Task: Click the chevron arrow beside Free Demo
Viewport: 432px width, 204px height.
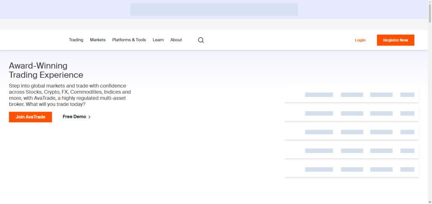Action: (x=89, y=117)
